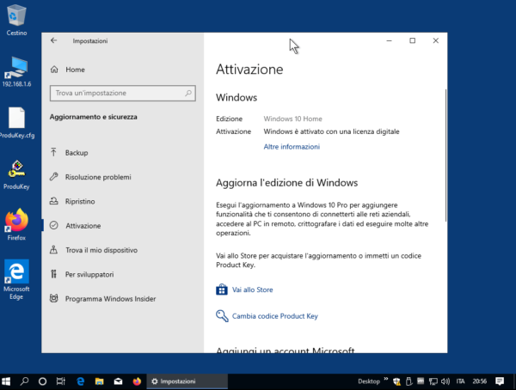Click the Impostazioni taskbar button
Screen dimensions: 516x390
coord(187,381)
